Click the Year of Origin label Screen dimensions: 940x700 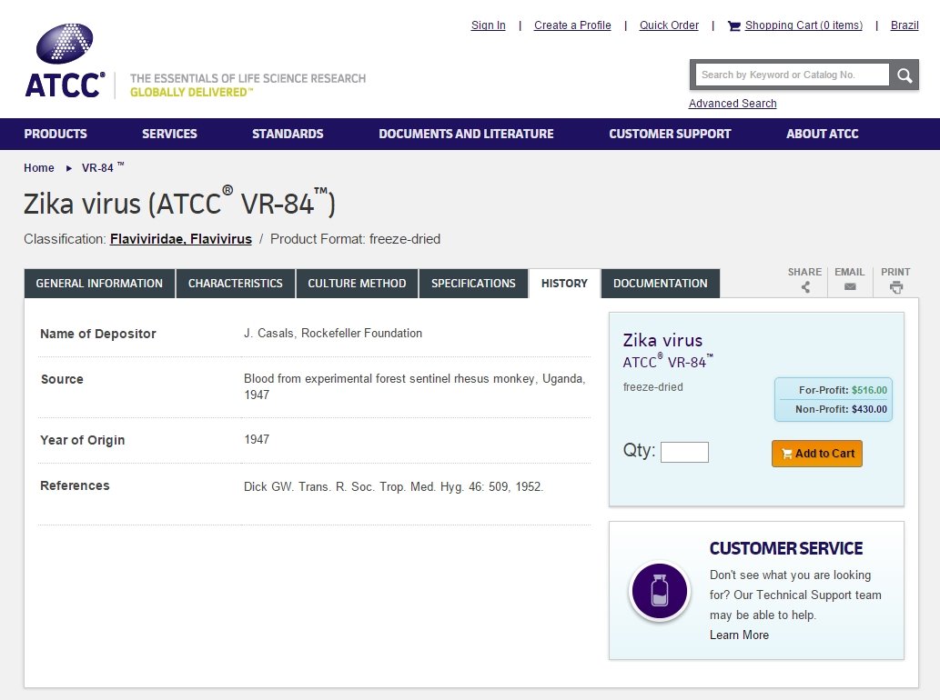(82, 440)
